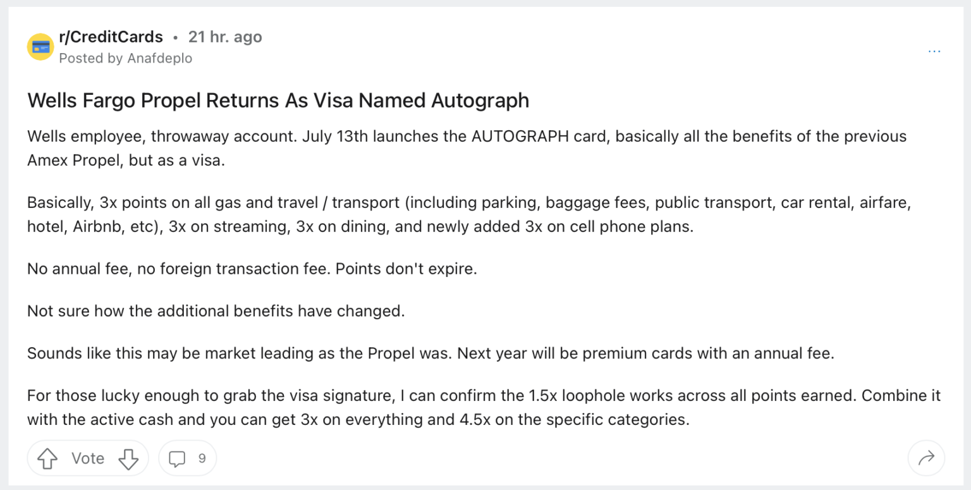Open the r/CreditCards subreddit link
Screen dimensions: 971x490
pos(111,37)
